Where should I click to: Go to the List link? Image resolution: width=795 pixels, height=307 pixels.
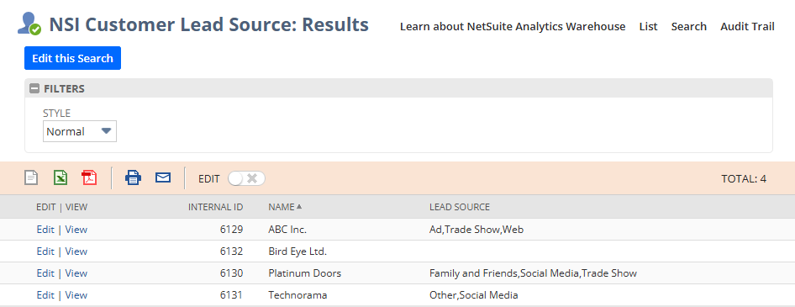(x=649, y=26)
